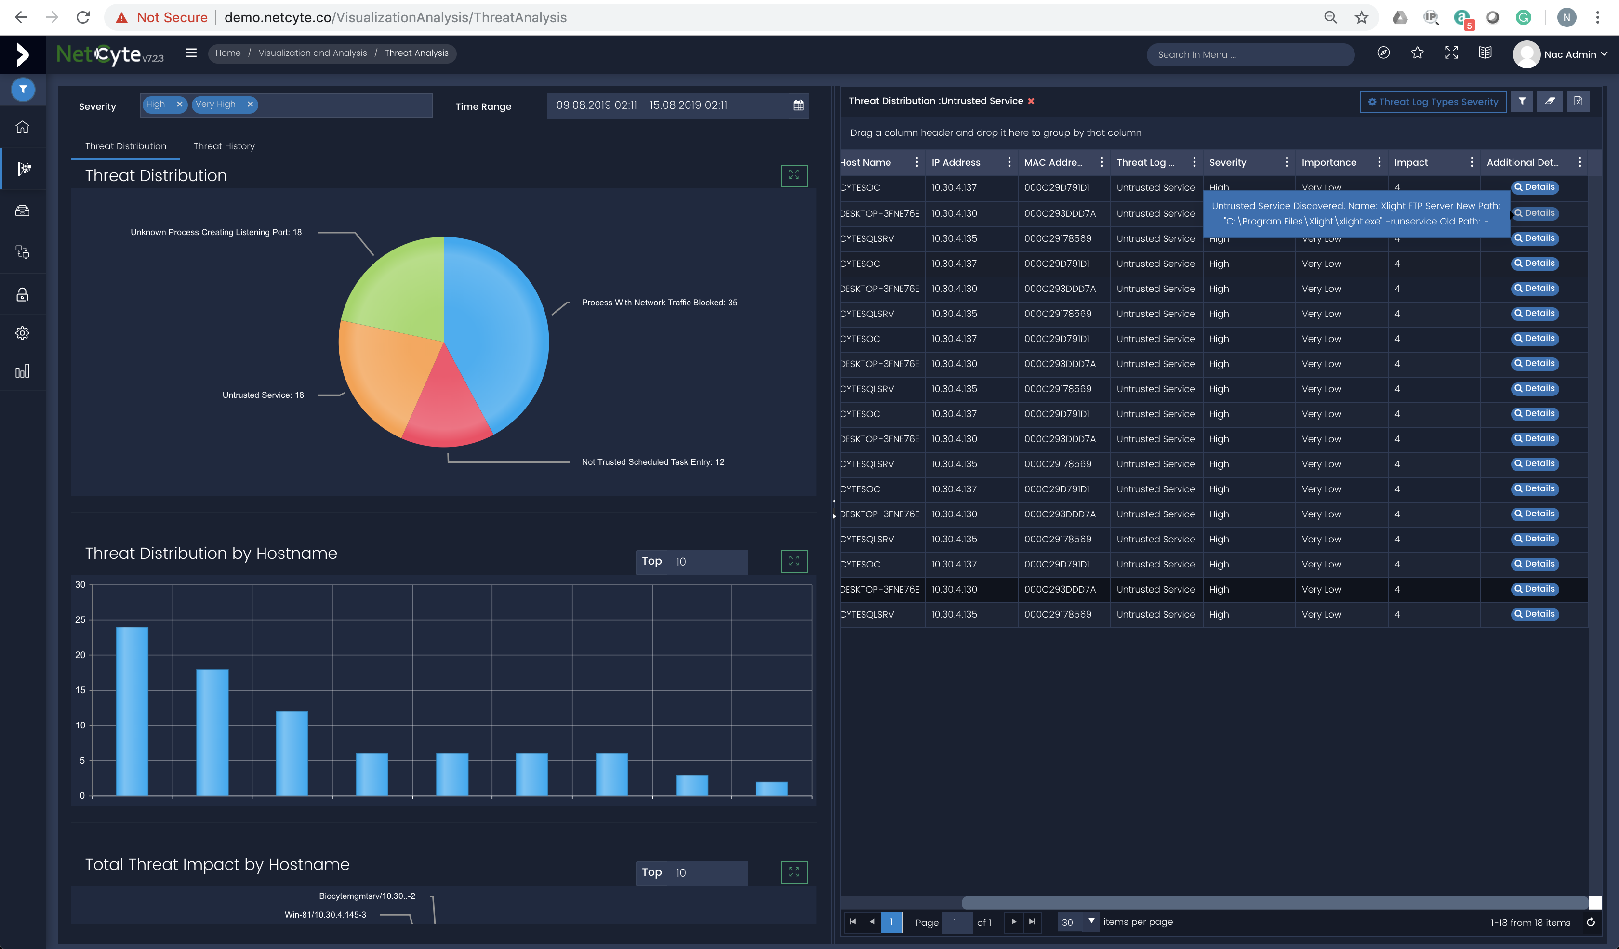Viewport: 1619px width, 949px height.
Task: Open the bar chart reports sidebar icon
Action: tap(23, 371)
